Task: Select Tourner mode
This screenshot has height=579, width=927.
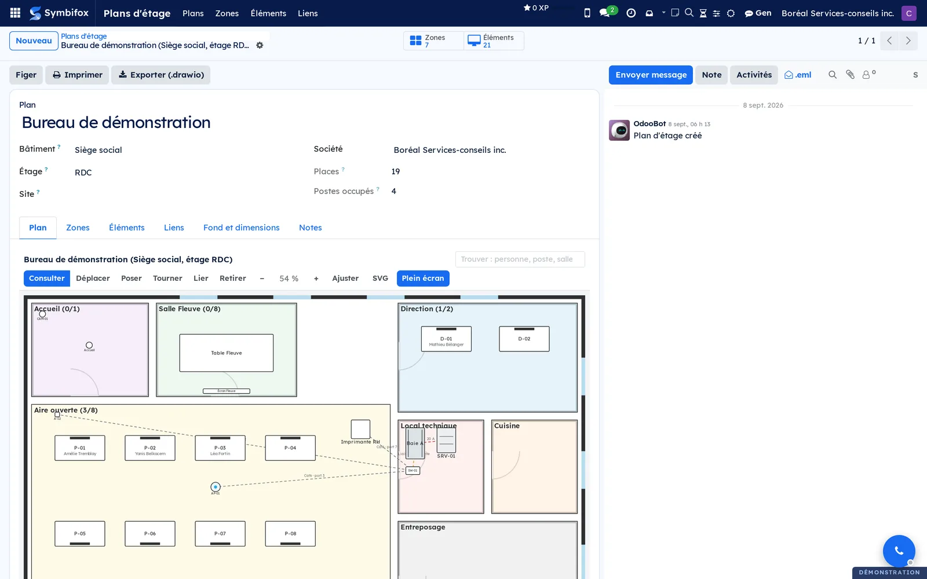Action: click(167, 278)
